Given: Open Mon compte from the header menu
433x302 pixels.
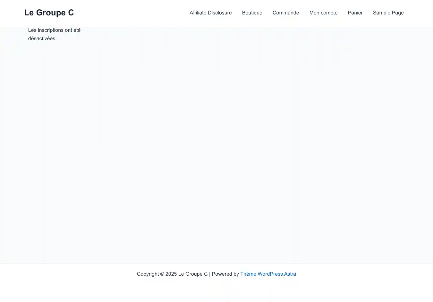Looking at the screenshot, I should point(323,13).
